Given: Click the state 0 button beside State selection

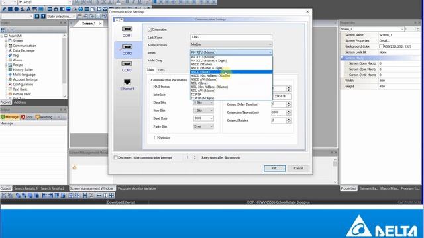Looking at the screenshot, I should click(x=37, y=16).
